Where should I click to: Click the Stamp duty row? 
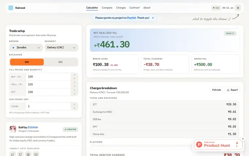[164, 134]
